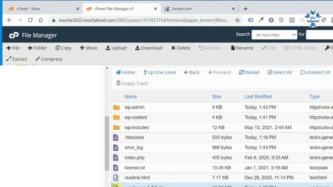
Task: Click the Restore toolbar button
Action: pos(210,48)
